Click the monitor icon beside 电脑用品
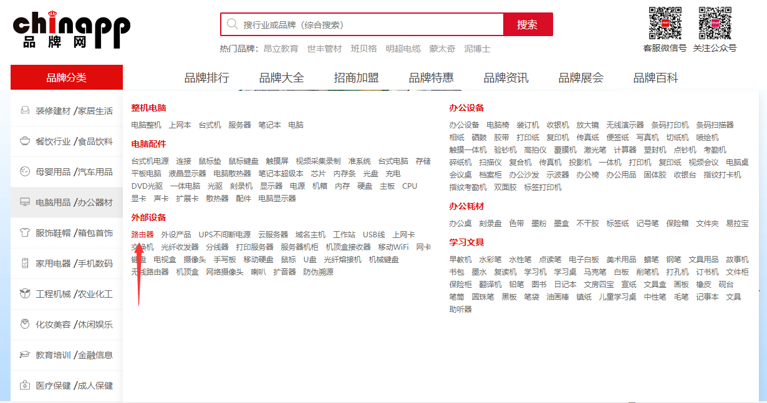Image resolution: width=767 pixels, height=403 pixels. click(x=25, y=202)
